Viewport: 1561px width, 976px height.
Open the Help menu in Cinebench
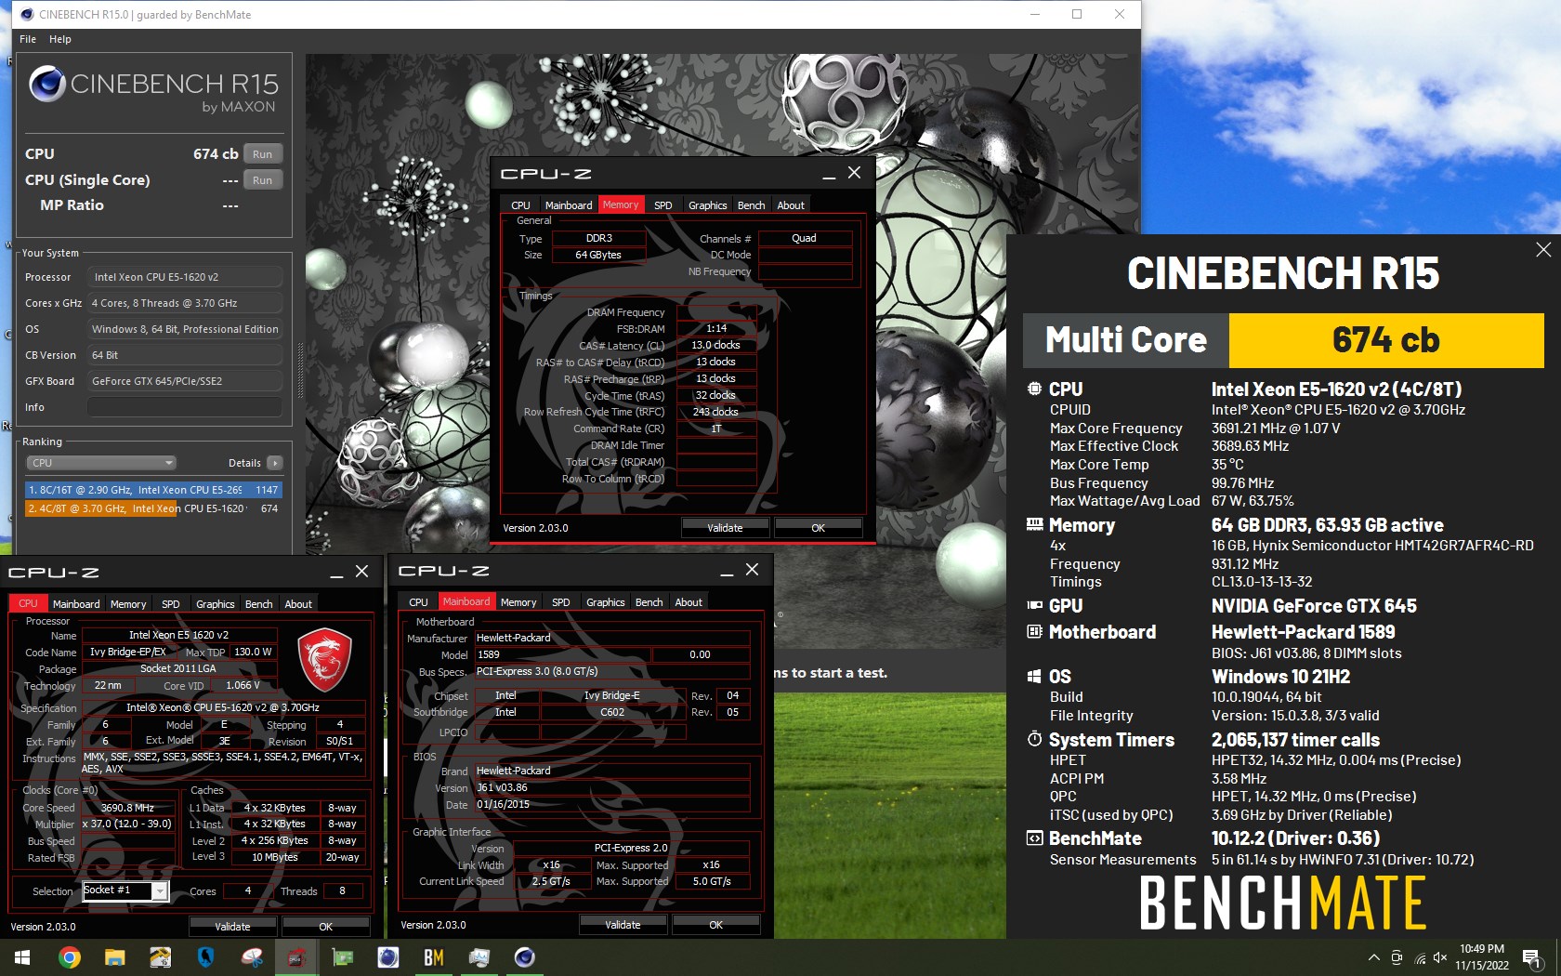pos(60,39)
